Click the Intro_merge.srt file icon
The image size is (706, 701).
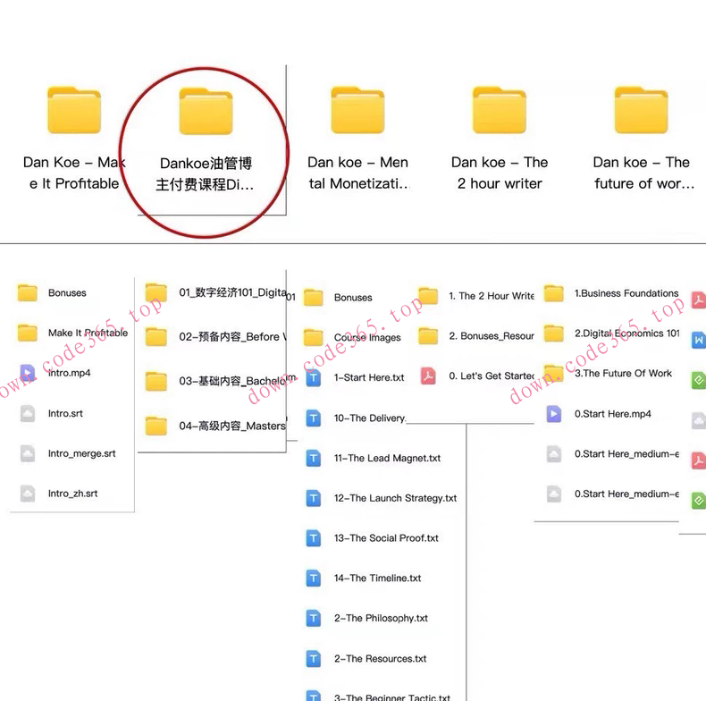[28, 453]
